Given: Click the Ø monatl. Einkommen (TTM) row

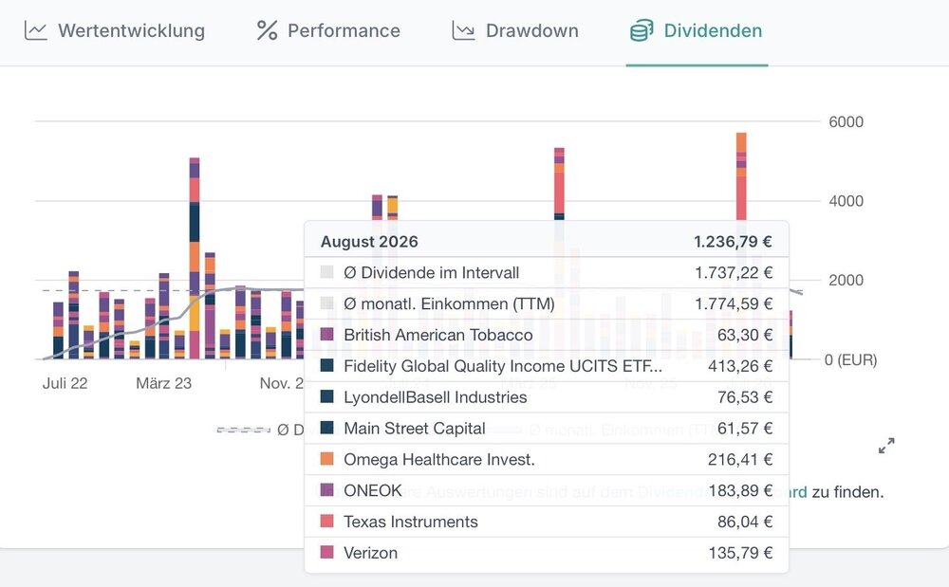Looking at the screenshot, I should 547,303.
